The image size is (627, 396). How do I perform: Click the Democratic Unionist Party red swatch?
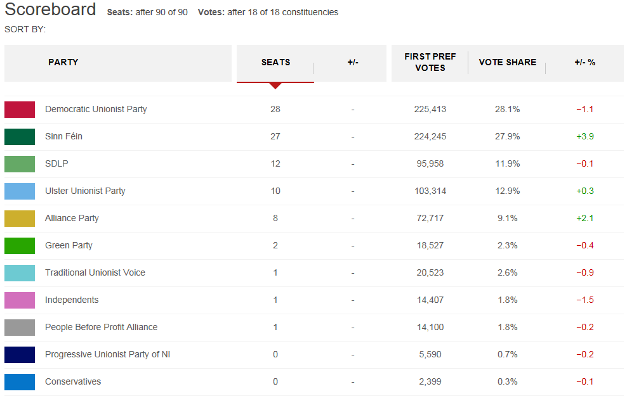pyautogui.click(x=20, y=110)
